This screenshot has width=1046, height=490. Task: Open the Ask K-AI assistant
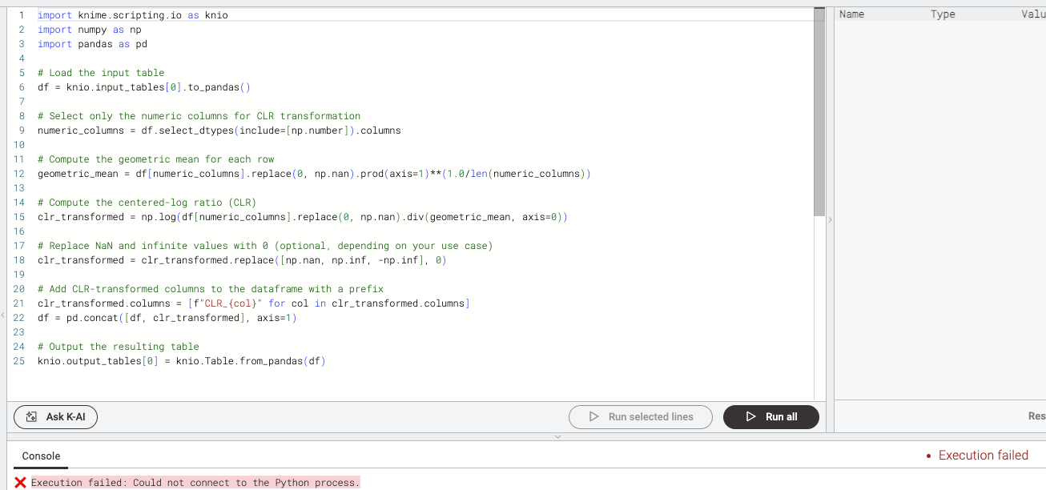click(56, 417)
